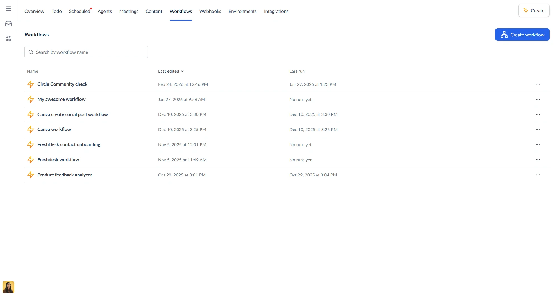This screenshot has height=296, width=557.
Task: Click the lightning icon beside Canva workflow
Action: 31,129
